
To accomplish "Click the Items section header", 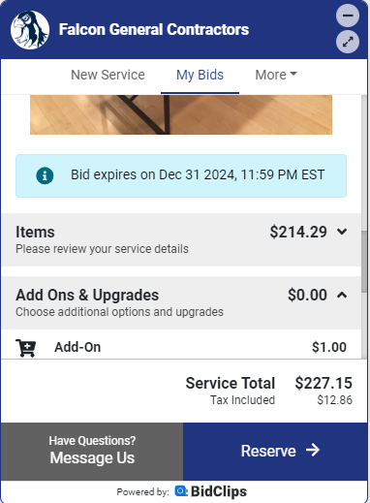I will point(181,239).
